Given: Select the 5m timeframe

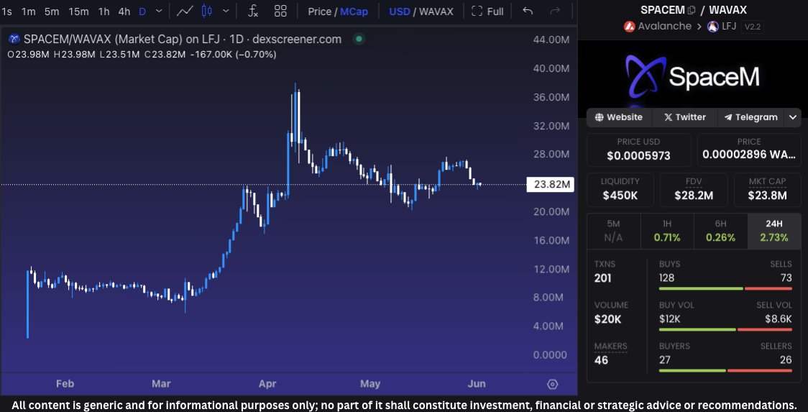Looking at the screenshot, I should [52, 12].
